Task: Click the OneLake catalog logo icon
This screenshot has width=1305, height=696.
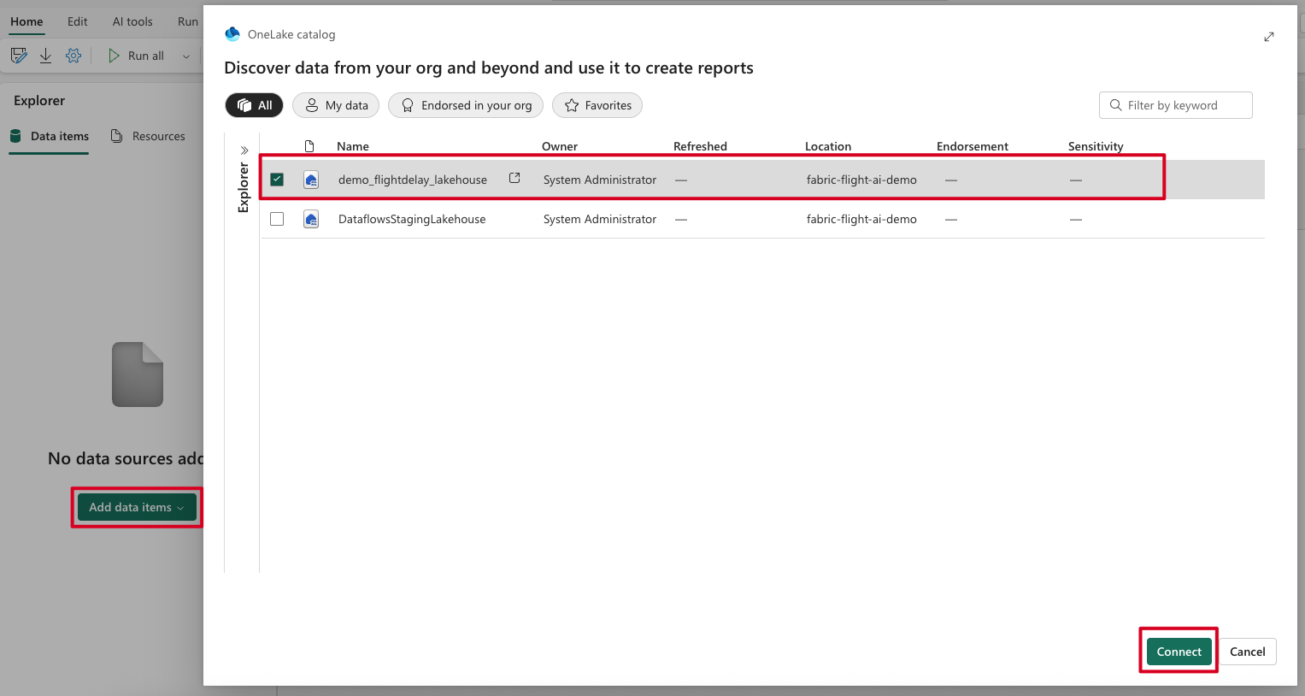Action: tap(232, 34)
